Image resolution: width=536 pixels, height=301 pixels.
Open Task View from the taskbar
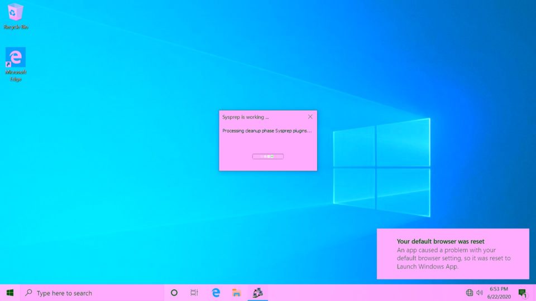coord(194,293)
